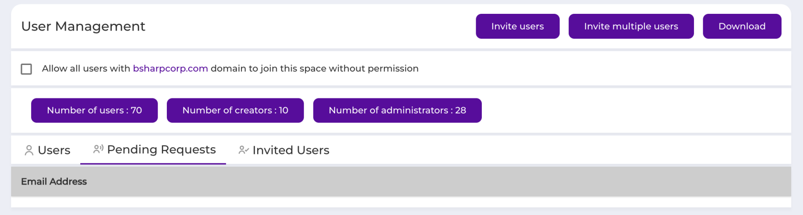Click the Invited Users checkmark-person icon
Screen dimensions: 803x215
point(244,150)
